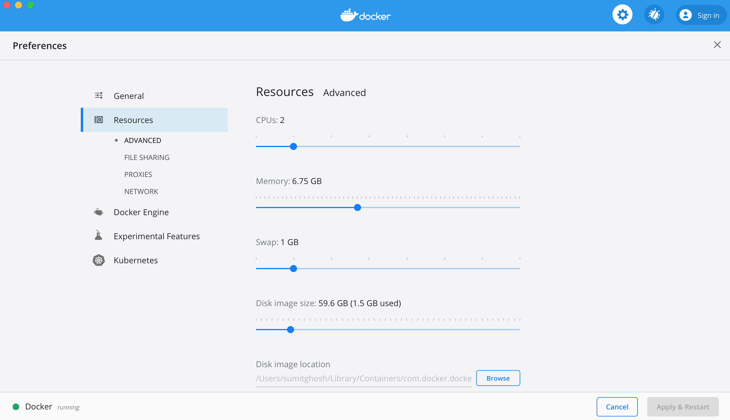Click the disk image location path field
Image resolution: width=730 pixels, height=420 pixels.
click(x=363, y=379)
